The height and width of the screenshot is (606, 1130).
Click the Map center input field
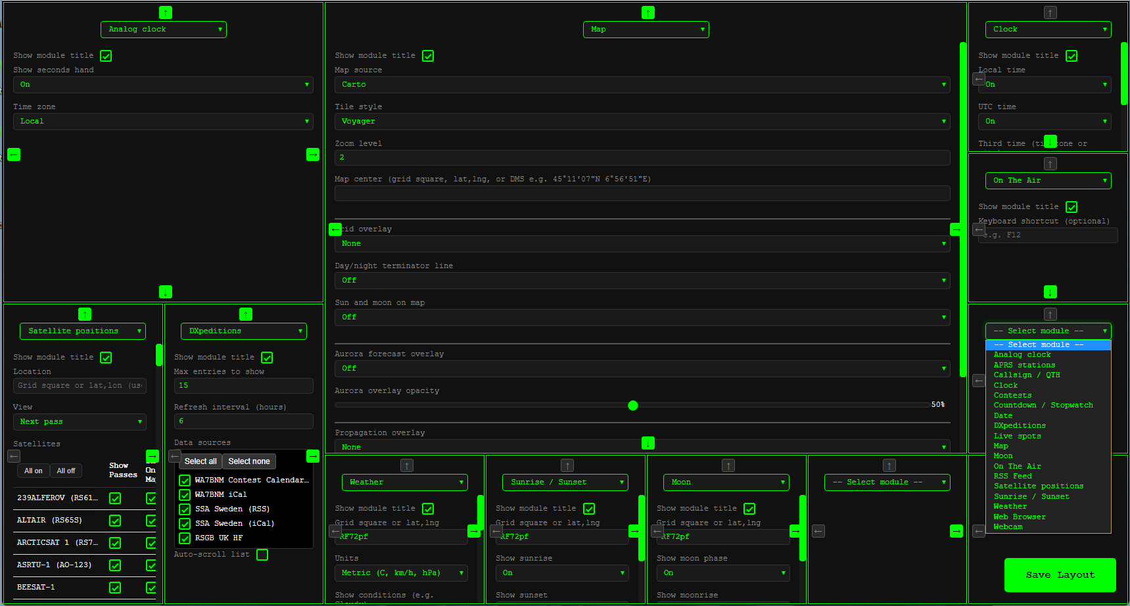click(642, 193)
